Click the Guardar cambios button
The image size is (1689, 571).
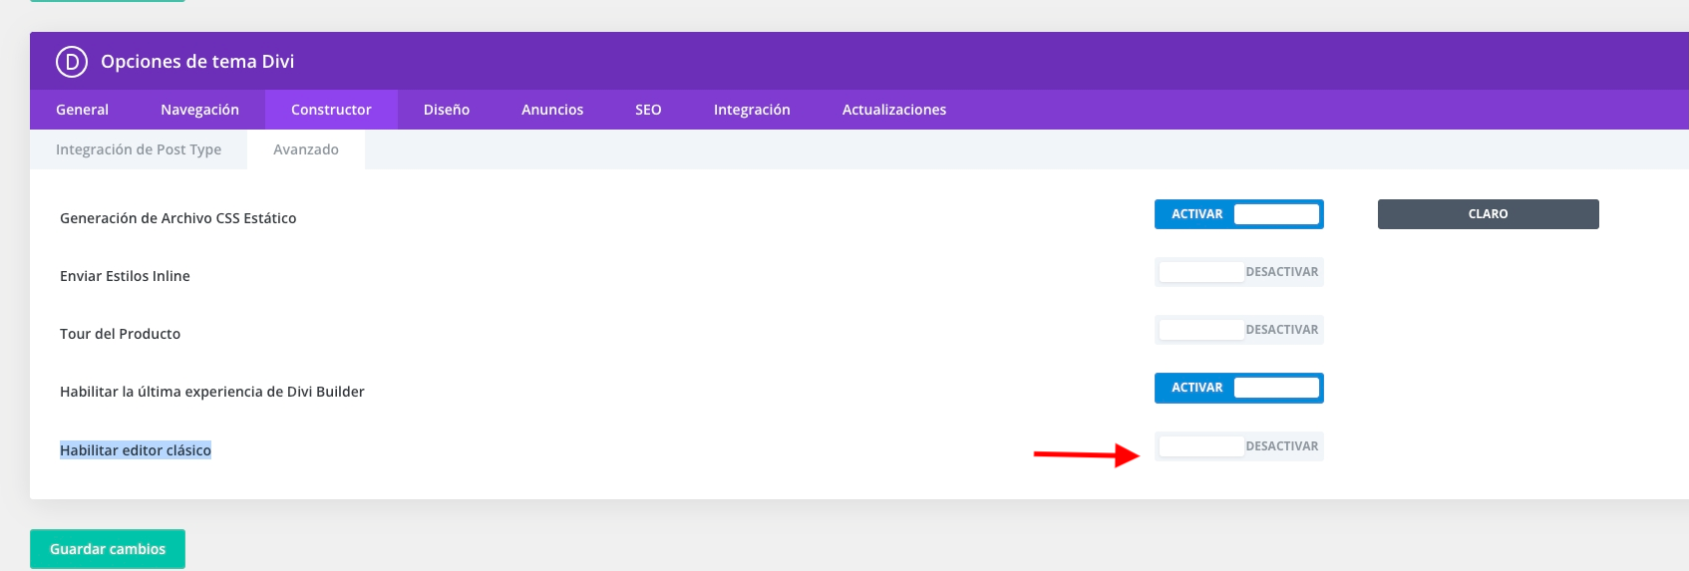coord(108,549)
